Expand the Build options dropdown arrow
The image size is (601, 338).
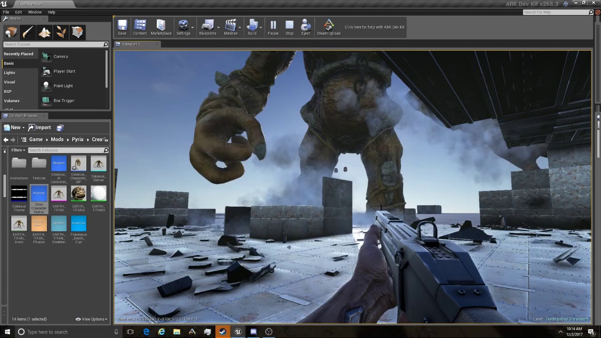click(x=261, y=27)
